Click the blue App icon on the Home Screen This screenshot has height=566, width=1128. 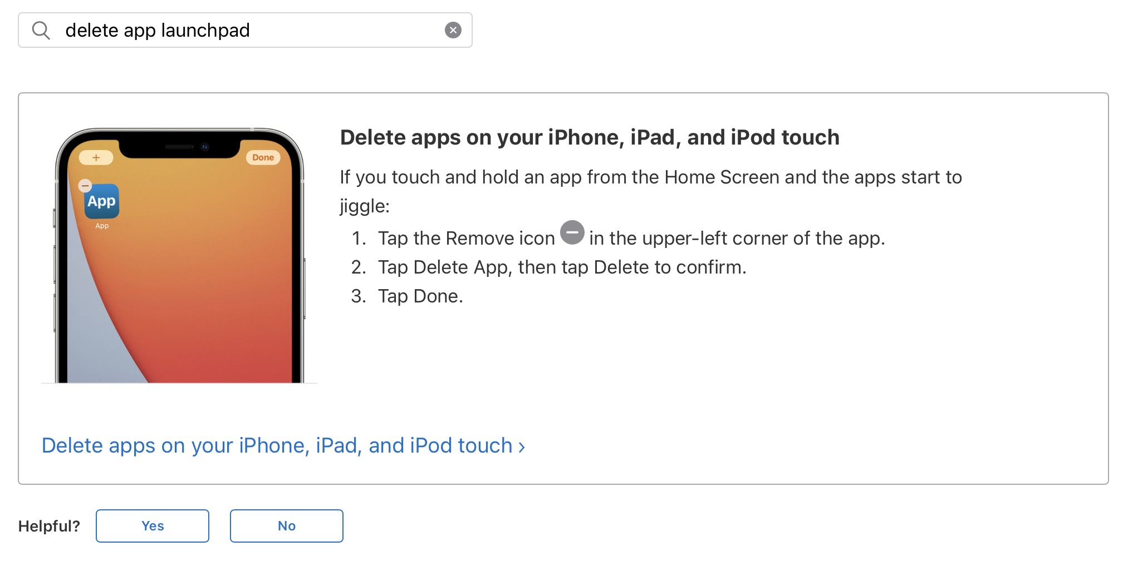click(x=101, y=202)
